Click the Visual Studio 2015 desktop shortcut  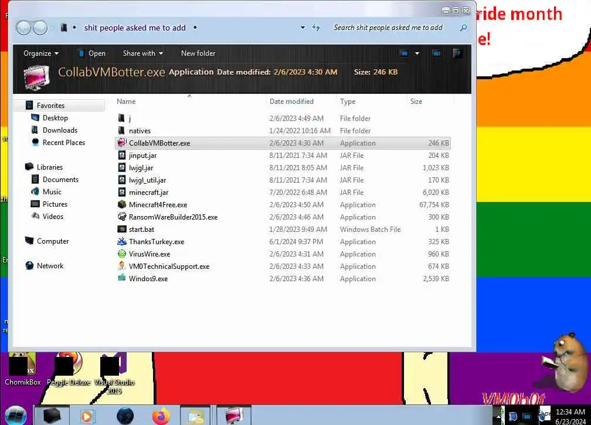pos(114,374)
